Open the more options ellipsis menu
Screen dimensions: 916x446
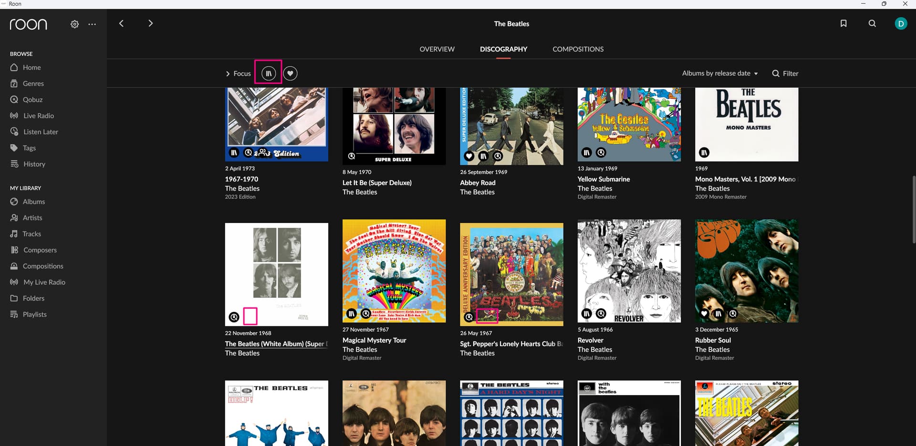(92, 24)
